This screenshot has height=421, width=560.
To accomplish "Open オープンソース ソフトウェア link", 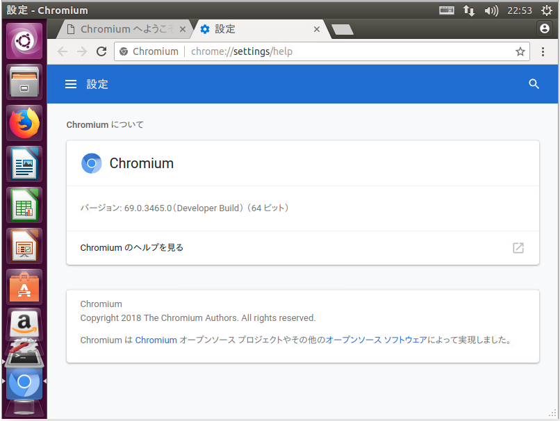I will (x=377, y=340).
